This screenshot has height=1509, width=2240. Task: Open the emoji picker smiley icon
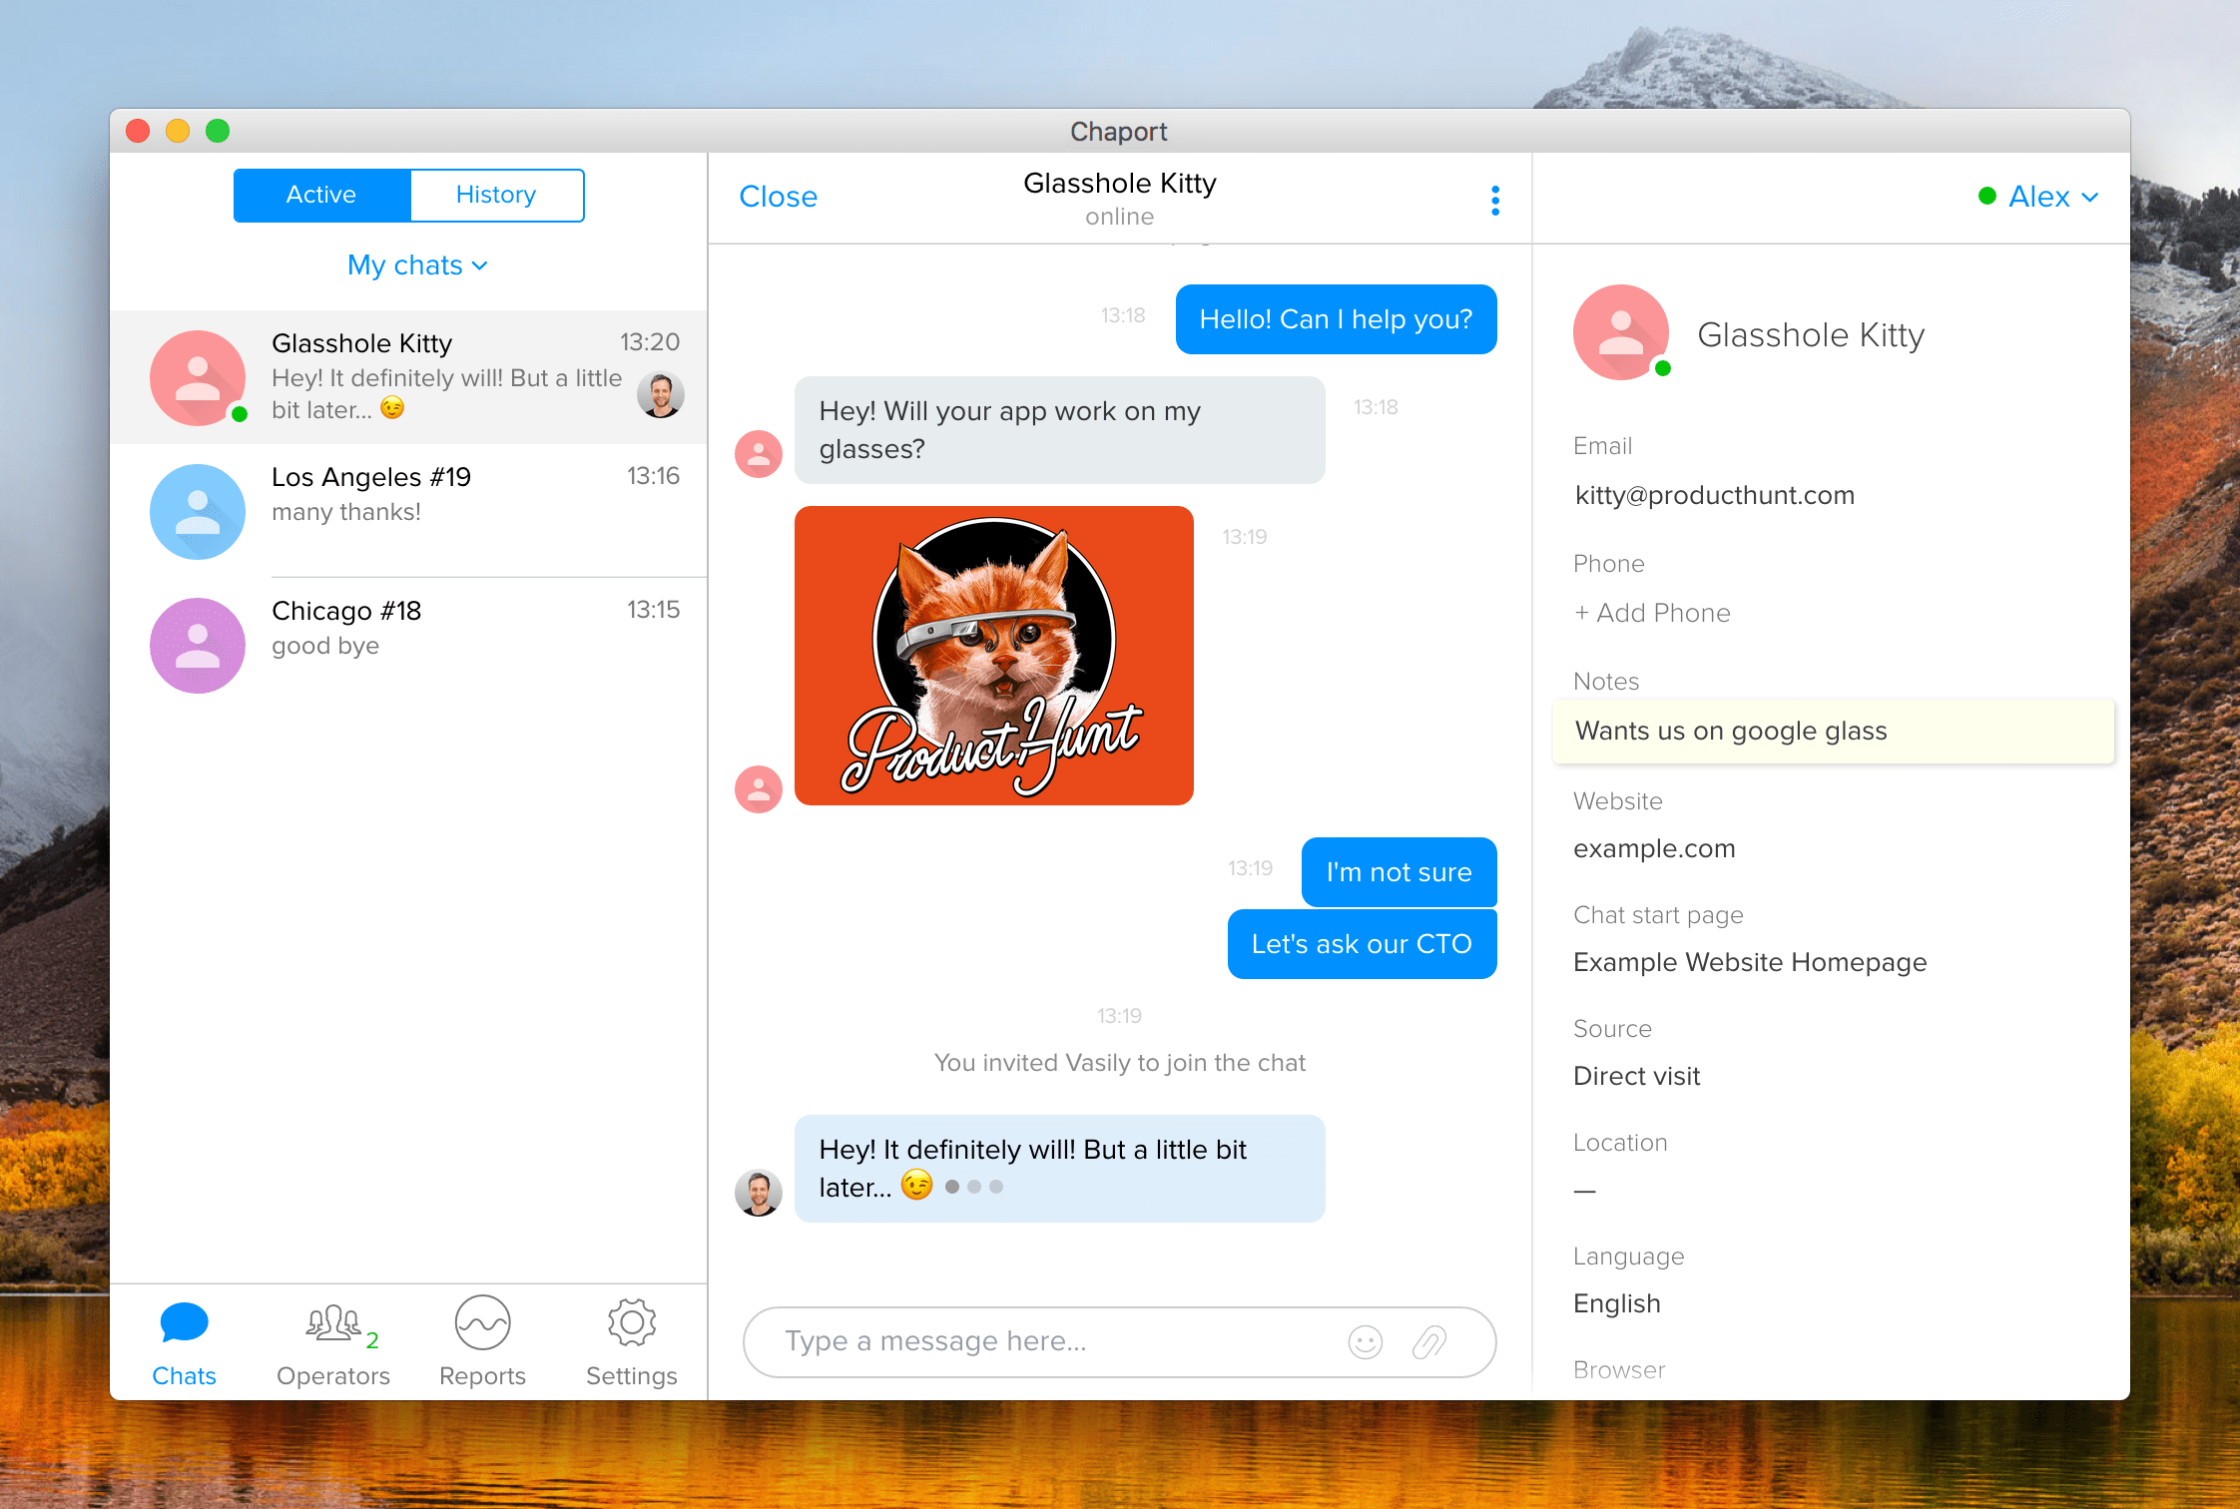coord(1365,1342)
